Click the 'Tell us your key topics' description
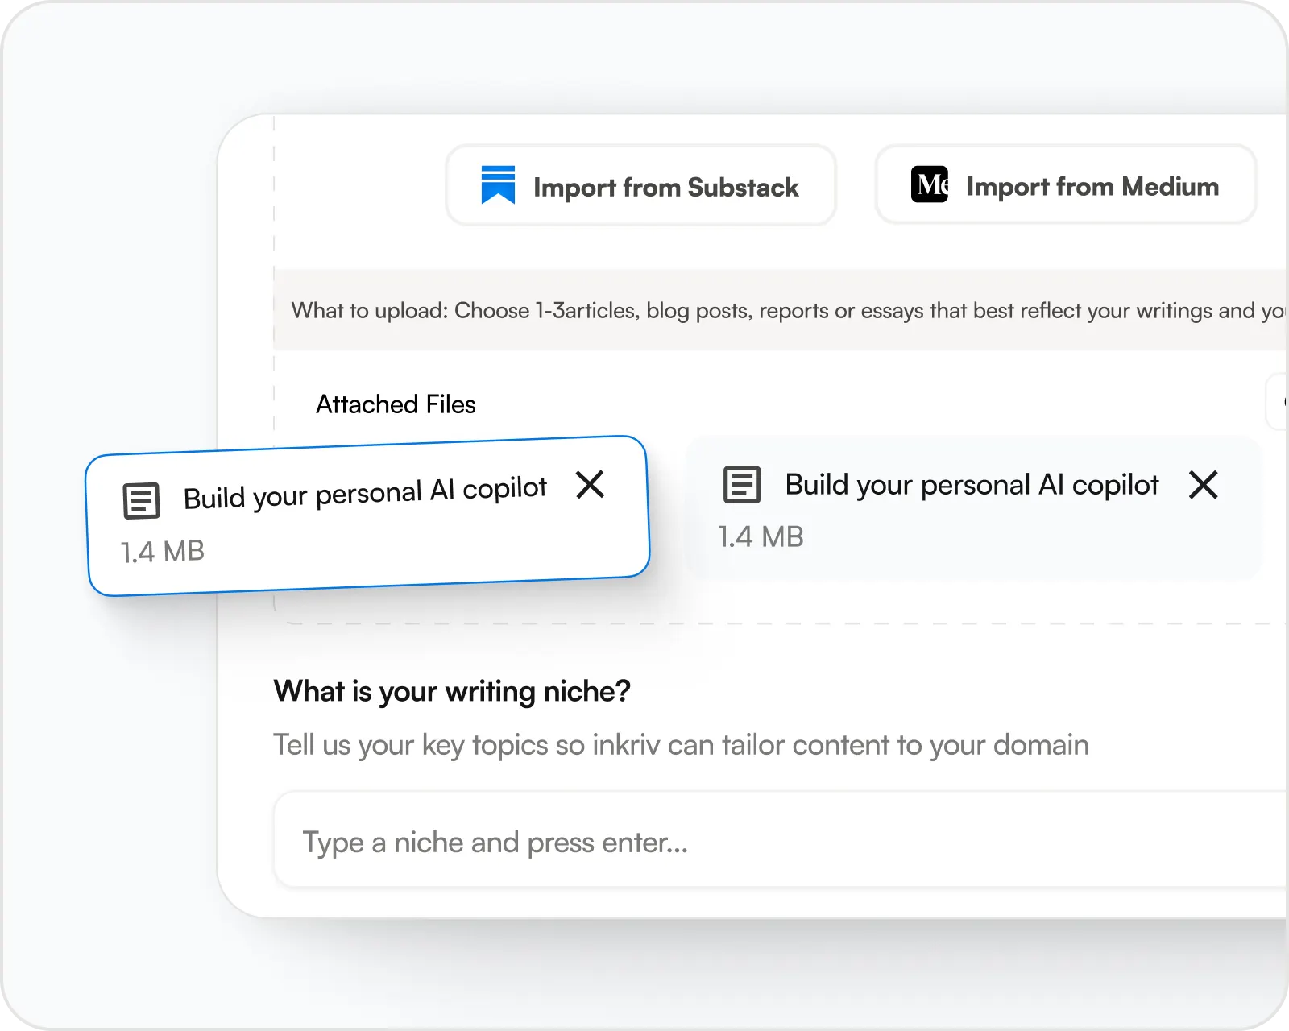 [681, 745]
